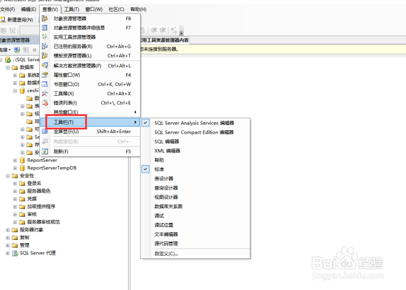Click the 实用工具资源管理器 menu icon

[x=45, y=37]
